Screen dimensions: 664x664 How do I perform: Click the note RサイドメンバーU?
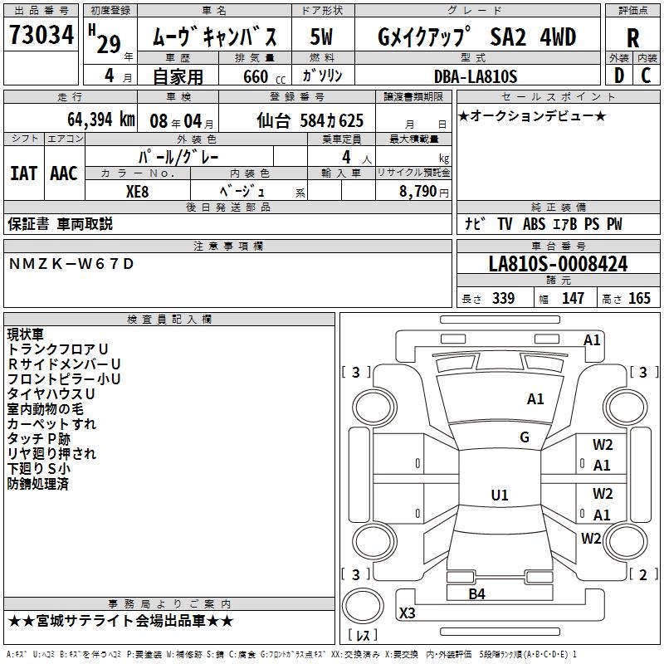pyautogui.click(x=64, y=364)
